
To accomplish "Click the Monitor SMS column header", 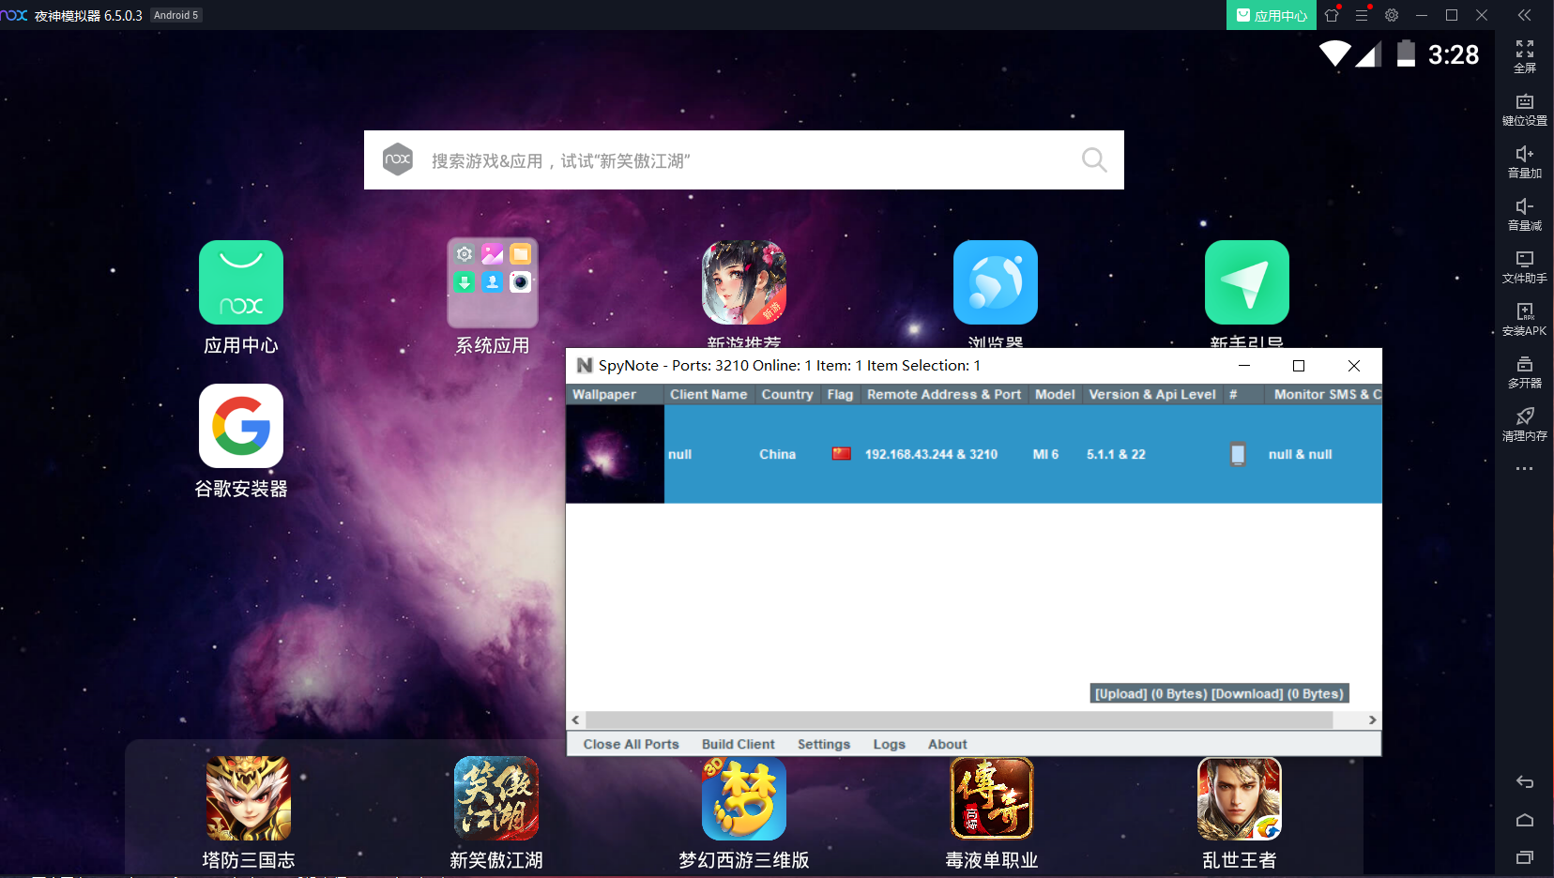I will [x=1323, y=395].
